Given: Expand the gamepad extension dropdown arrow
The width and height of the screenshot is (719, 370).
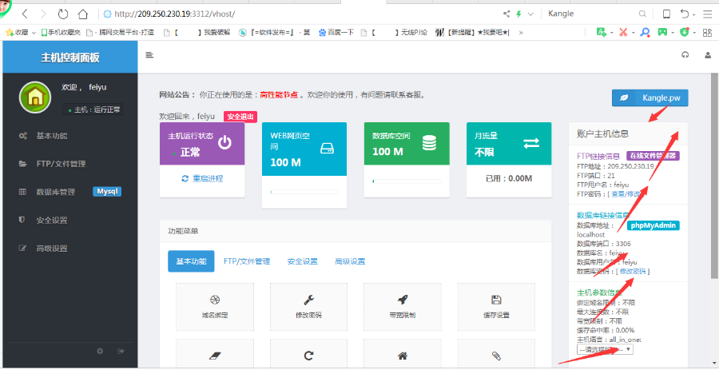Looking at the screenshot, I should [x=673, y=33].
